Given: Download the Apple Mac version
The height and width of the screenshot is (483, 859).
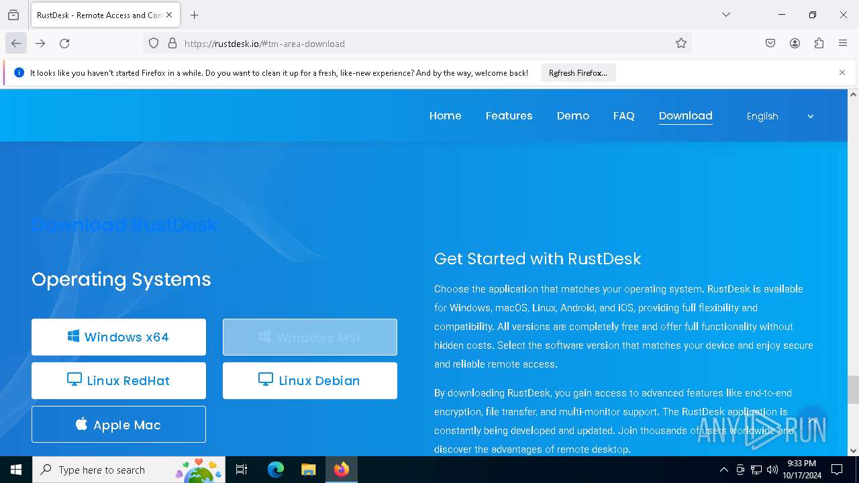Looking at the screenshot, I should [x=119, y=424].
